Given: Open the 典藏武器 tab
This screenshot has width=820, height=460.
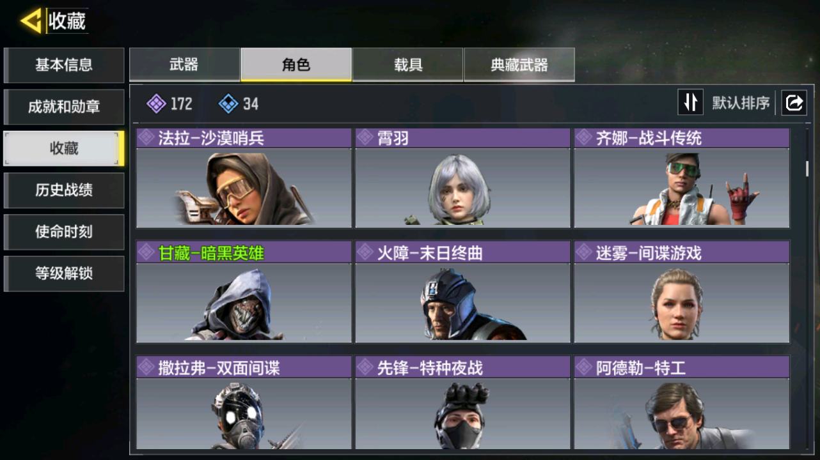Looking at the screenshot, I should coord(519,65).
